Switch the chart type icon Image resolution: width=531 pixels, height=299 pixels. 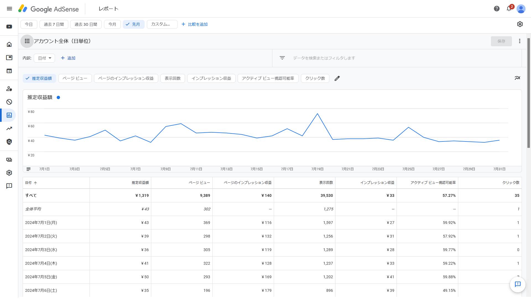[517, 78]
